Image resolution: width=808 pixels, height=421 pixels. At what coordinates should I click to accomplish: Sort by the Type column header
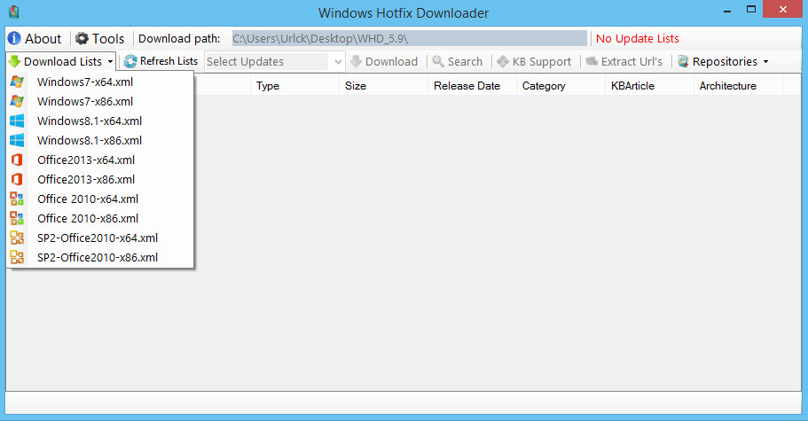tap(294, 86)
